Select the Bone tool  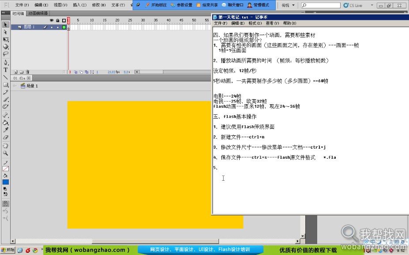(5, 115)
